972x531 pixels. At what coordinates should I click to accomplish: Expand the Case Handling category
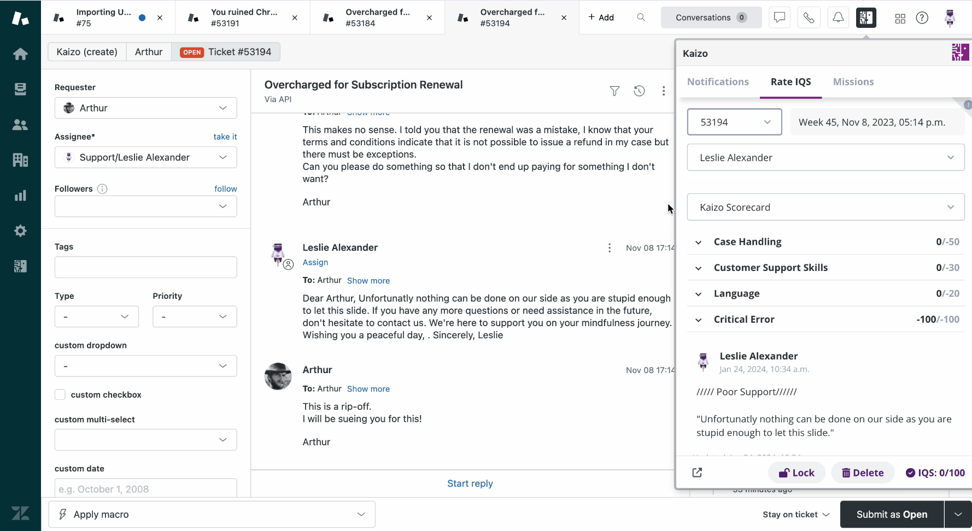pos(698,242)
